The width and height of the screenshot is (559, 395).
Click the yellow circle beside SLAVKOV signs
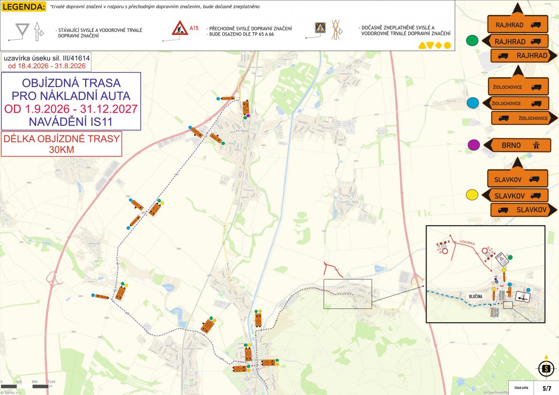472,195
